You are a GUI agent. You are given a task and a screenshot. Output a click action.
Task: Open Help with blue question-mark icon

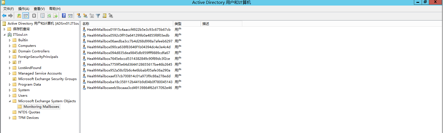pos(64,16)
